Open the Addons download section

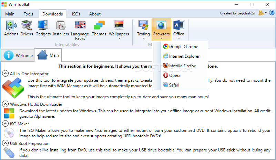point(11,28)
